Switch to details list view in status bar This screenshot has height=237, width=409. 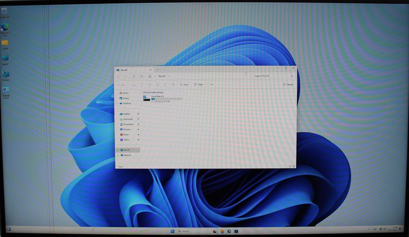[290, 166]
